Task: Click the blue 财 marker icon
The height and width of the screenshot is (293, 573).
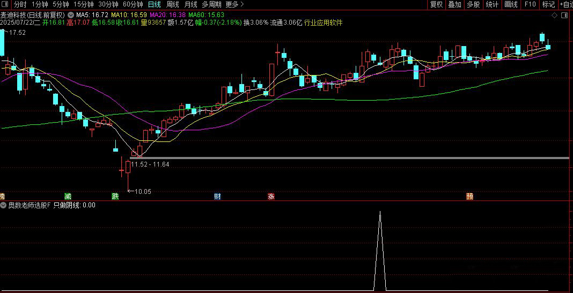Action: click(x=217, y=196)
